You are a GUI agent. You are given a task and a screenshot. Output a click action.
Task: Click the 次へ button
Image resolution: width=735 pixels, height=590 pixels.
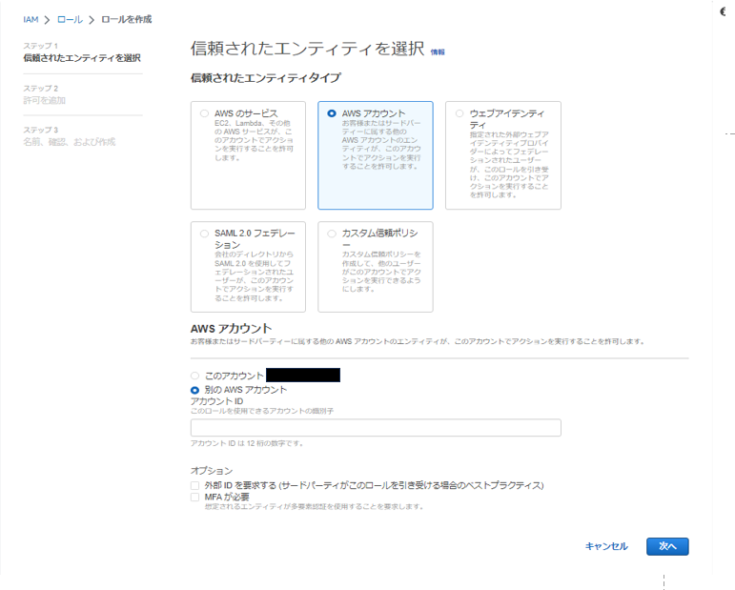pyautogui.click(x=667, y=546)
